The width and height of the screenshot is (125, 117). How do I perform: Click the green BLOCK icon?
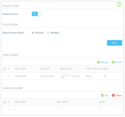point(113,62)
